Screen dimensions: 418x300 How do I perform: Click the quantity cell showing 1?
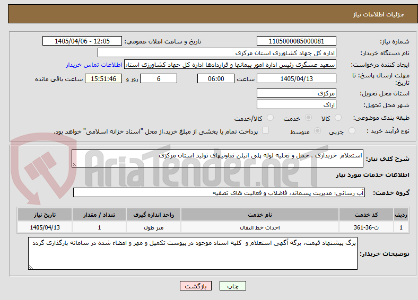(99, 227)
